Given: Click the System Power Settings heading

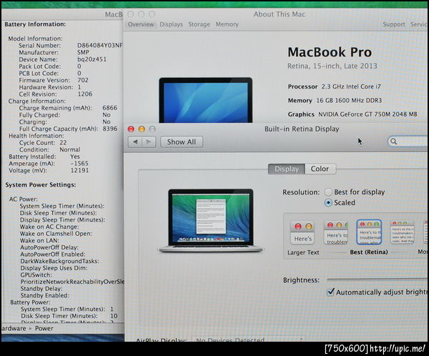Looking at the screenshot, I should pyautogui.click(x=41, y=185).
